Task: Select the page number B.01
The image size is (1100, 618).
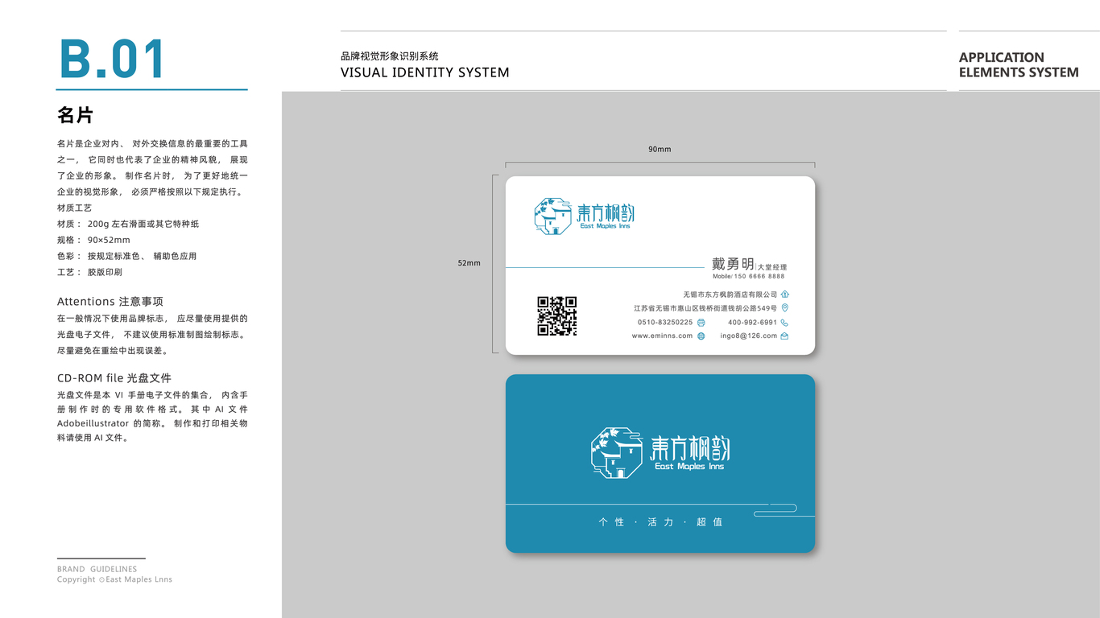Action: pyautogui.click(x=112, y=59)
